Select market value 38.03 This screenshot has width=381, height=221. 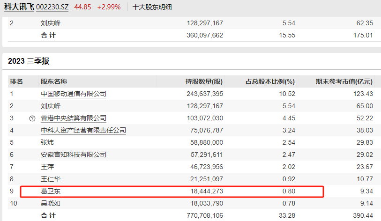(x=365, y=130)
